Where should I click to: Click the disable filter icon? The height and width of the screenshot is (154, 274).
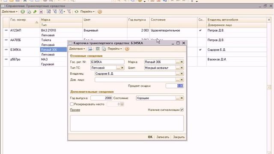[x=69, y=12]
